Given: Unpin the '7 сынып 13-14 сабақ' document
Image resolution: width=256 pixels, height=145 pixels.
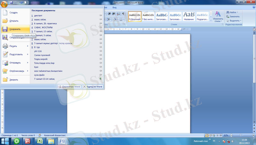Looking at the screenshot, I should (x=100, y=79).
